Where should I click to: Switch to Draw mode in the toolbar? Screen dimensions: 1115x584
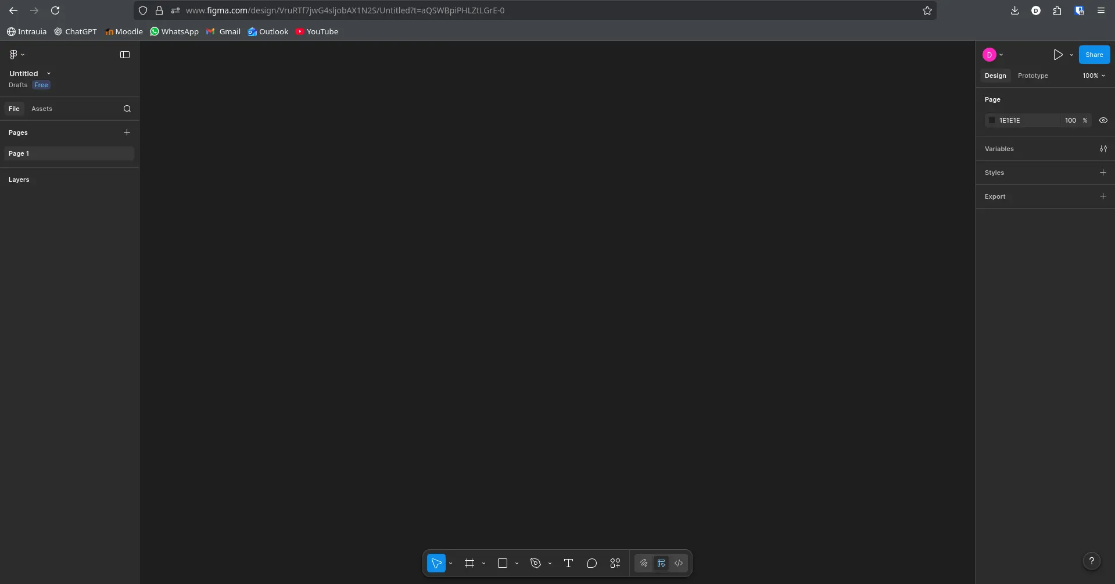pyautogui.click(x=644, y=563)
